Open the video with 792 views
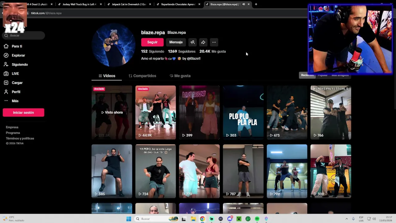 [x=287, y=171]
